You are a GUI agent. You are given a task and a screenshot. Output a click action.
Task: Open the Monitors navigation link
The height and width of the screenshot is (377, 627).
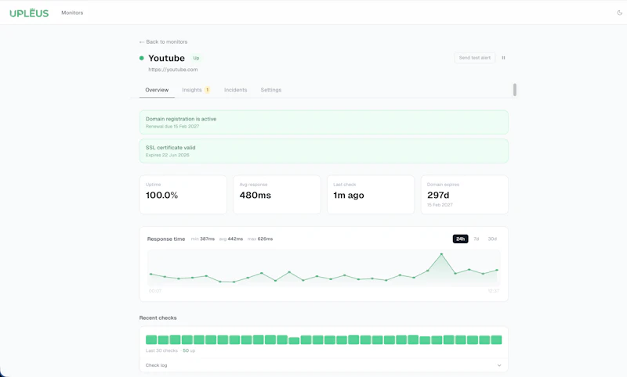point(72,13)
